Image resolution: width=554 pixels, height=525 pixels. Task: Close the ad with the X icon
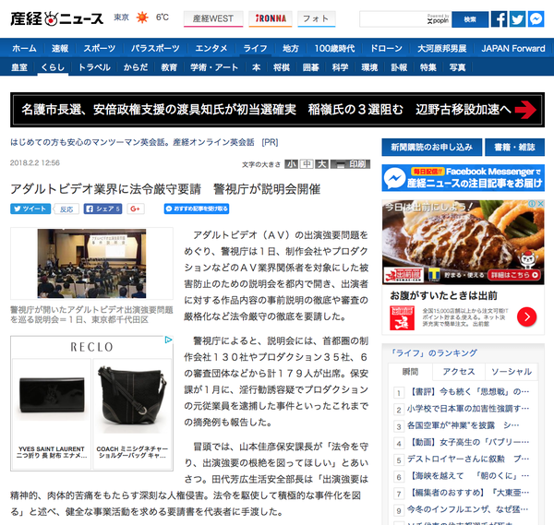point(540,204)
